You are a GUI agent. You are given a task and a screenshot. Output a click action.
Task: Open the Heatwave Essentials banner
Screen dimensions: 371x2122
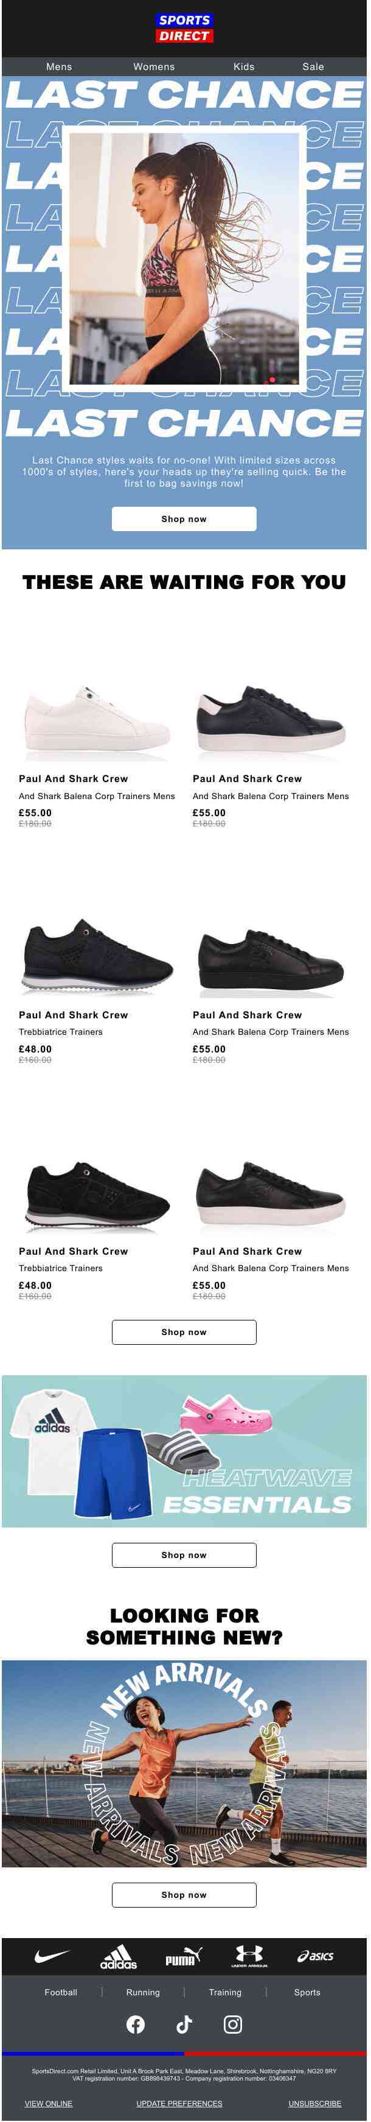point(184,1451)
